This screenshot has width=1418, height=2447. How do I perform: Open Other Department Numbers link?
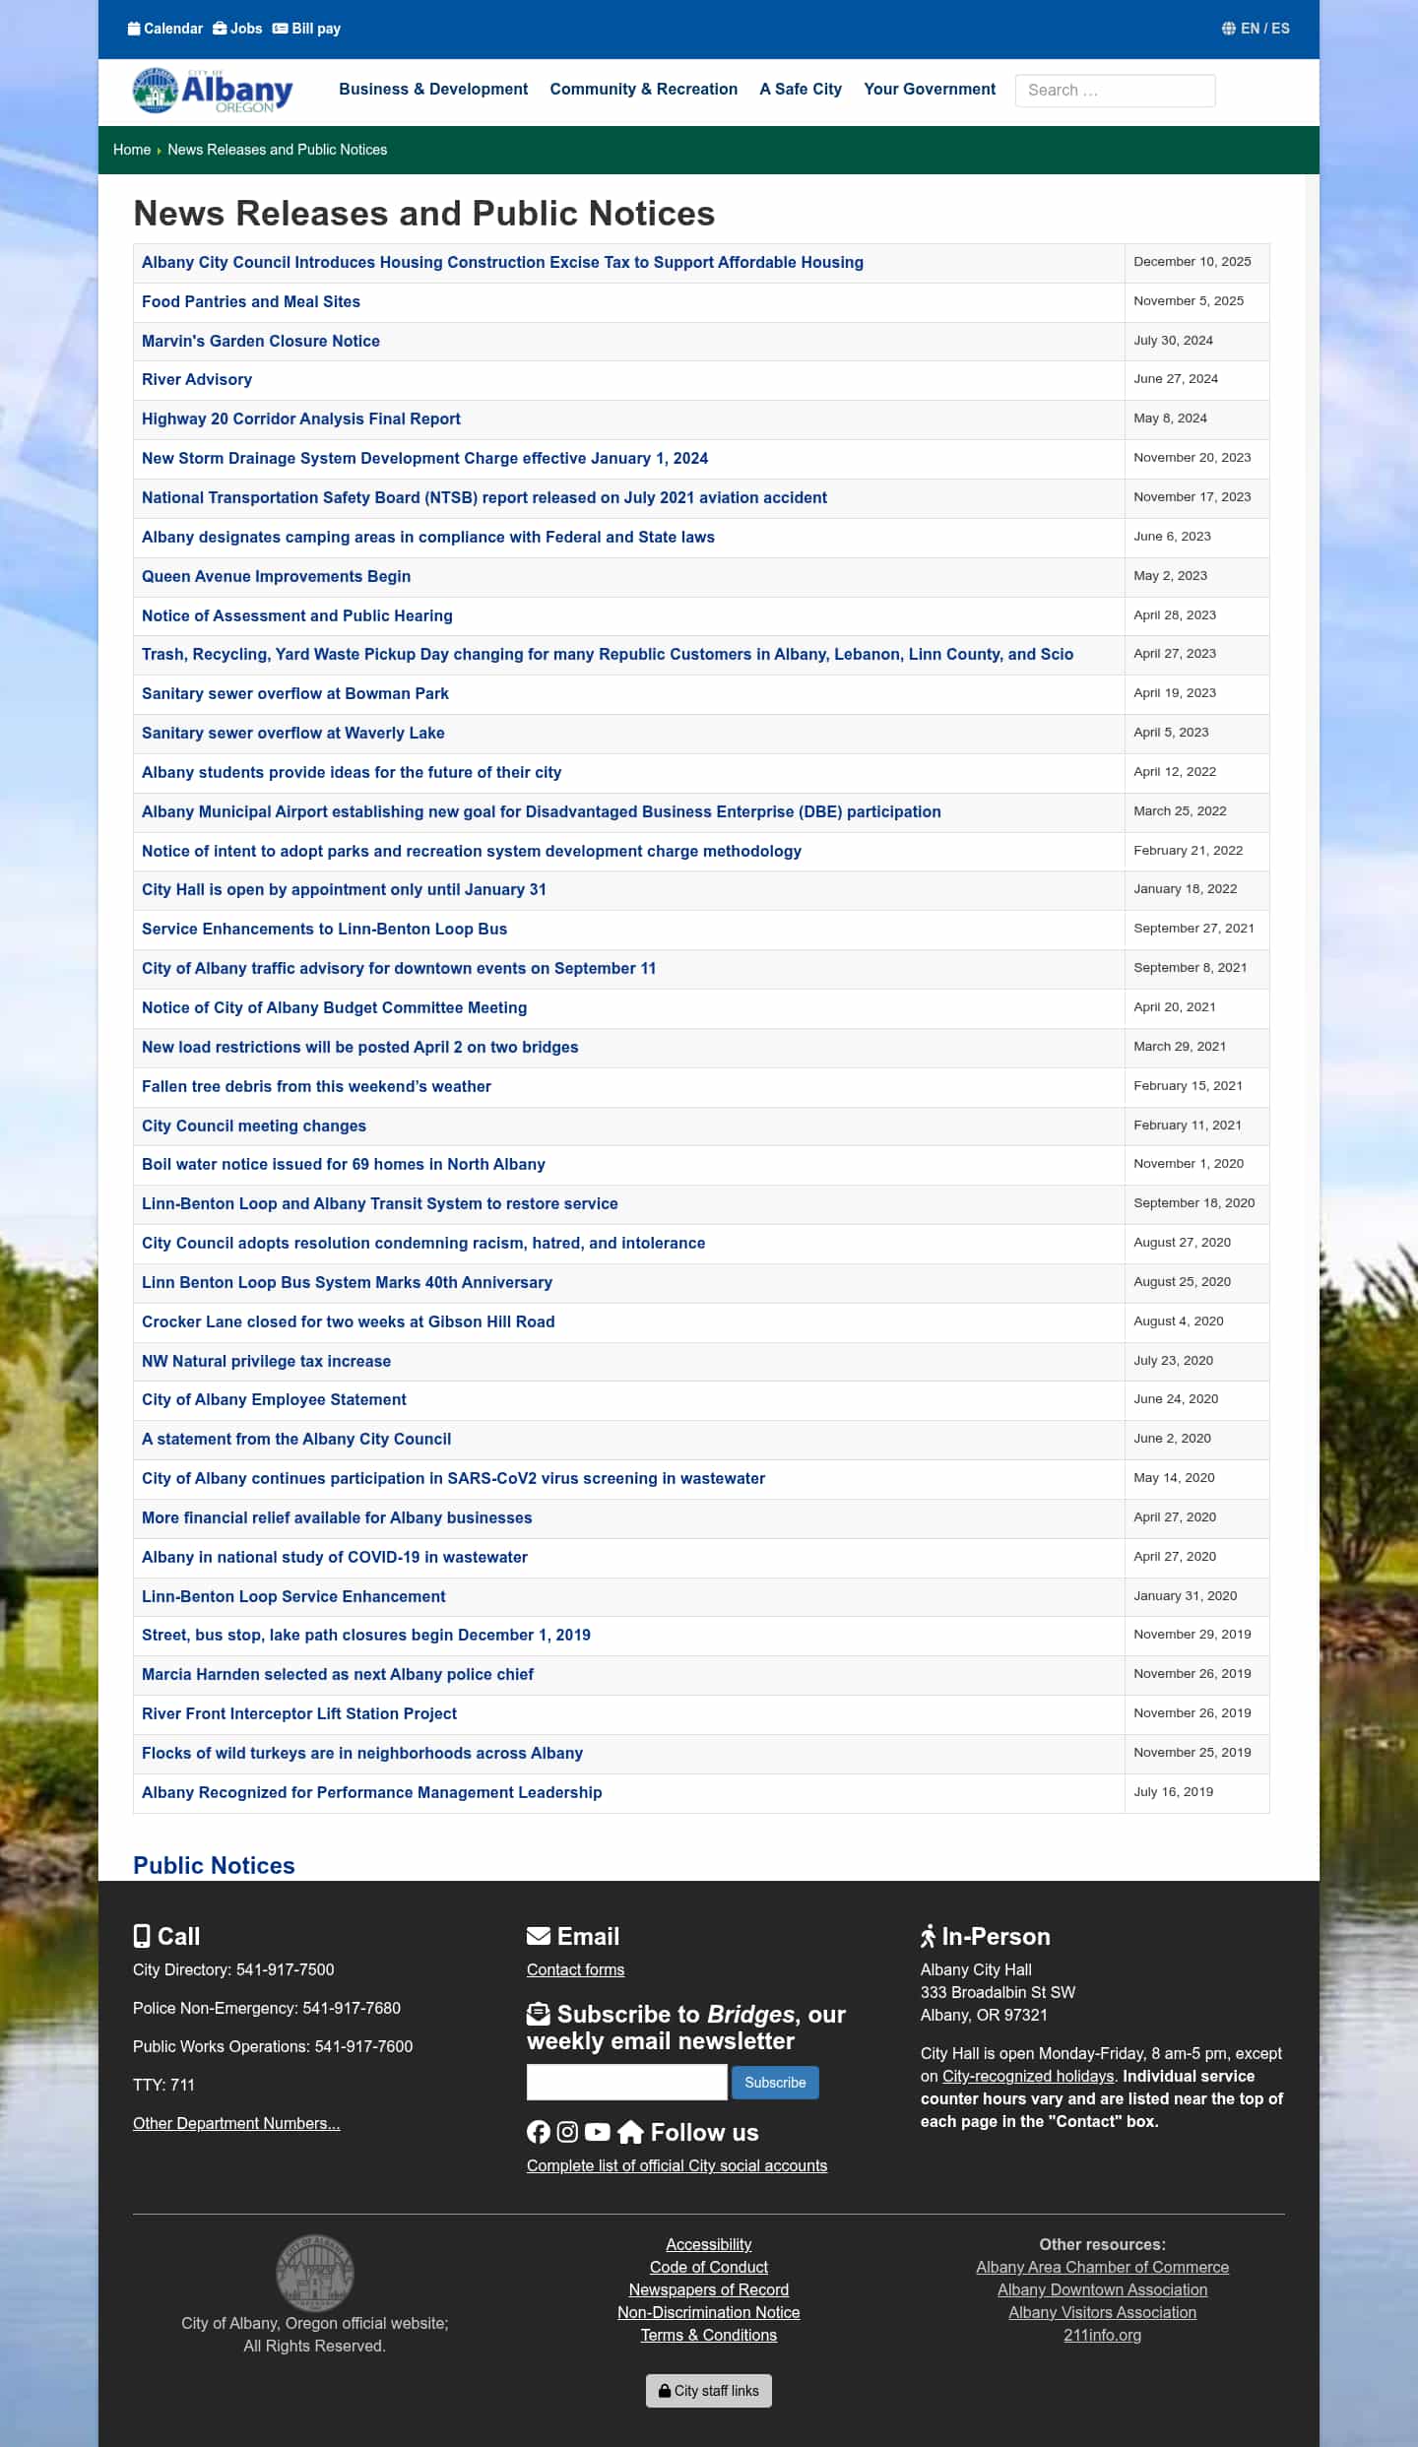coord(236,2123)
